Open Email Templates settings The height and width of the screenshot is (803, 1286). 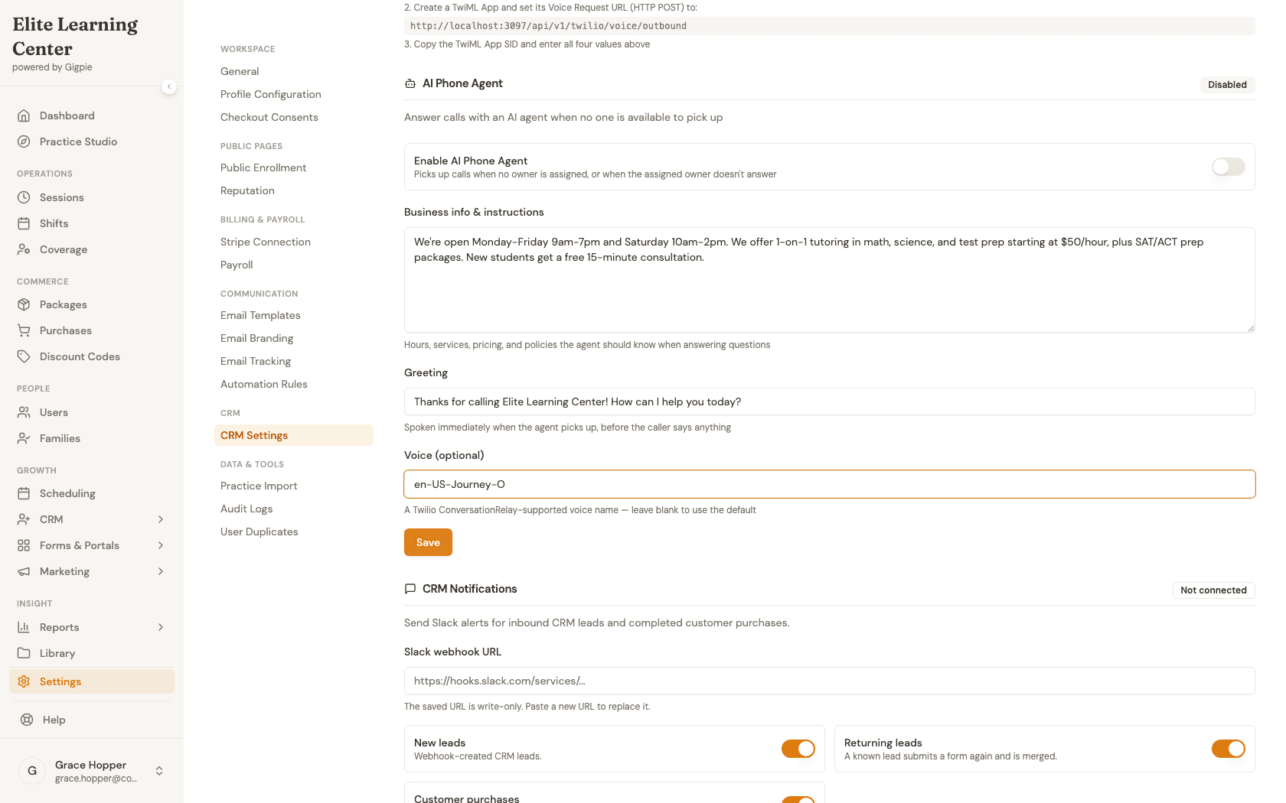[x=260, y=315]
